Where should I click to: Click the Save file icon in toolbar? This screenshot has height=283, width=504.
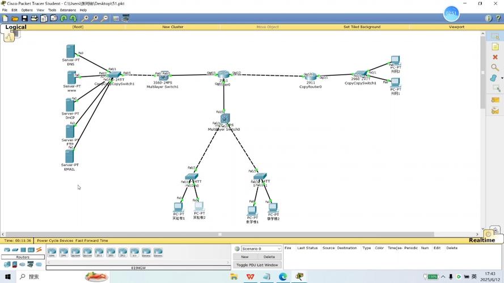(x=24, y=19)
